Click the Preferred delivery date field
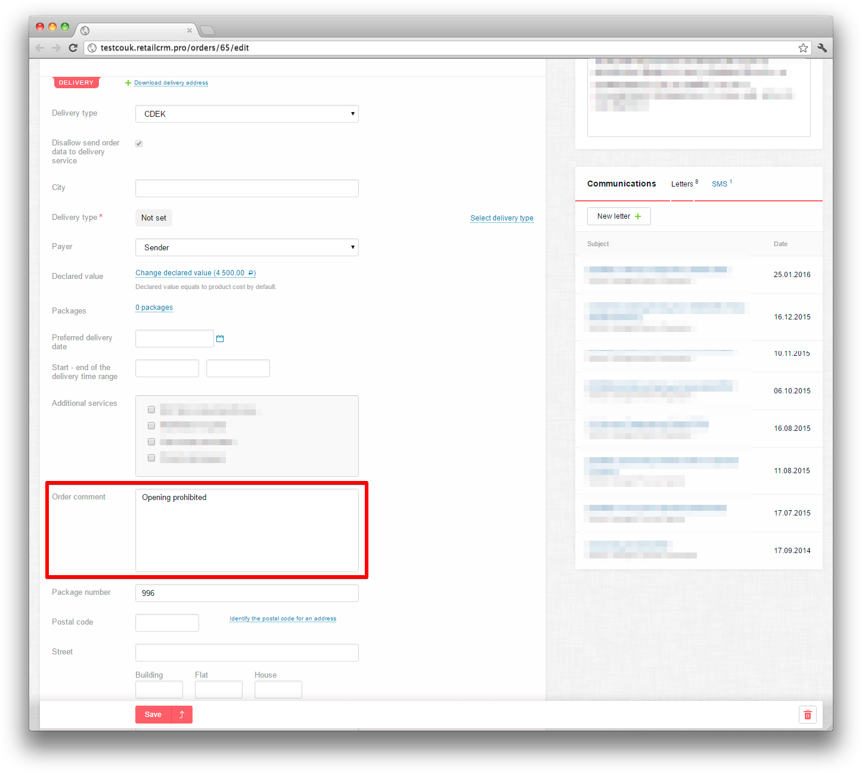 point(174,339)
